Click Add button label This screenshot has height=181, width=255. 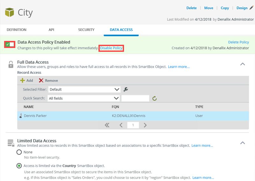click(x=30, y=81)
